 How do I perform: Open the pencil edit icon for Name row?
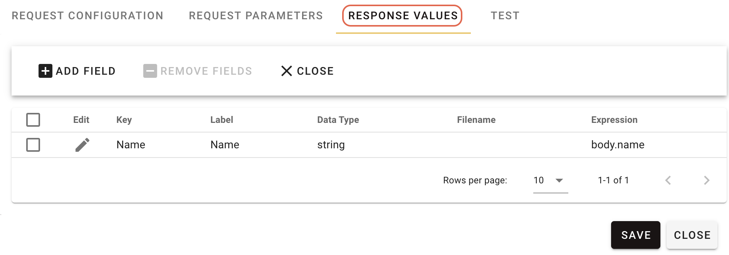[82, 144]
